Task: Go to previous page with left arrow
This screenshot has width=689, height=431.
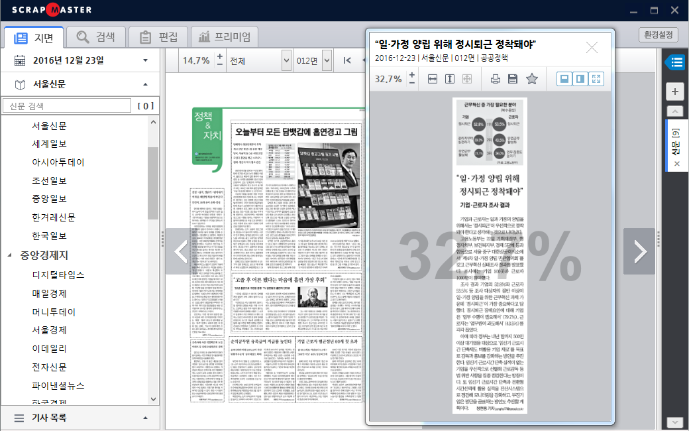Action: (x=182, y=251)
